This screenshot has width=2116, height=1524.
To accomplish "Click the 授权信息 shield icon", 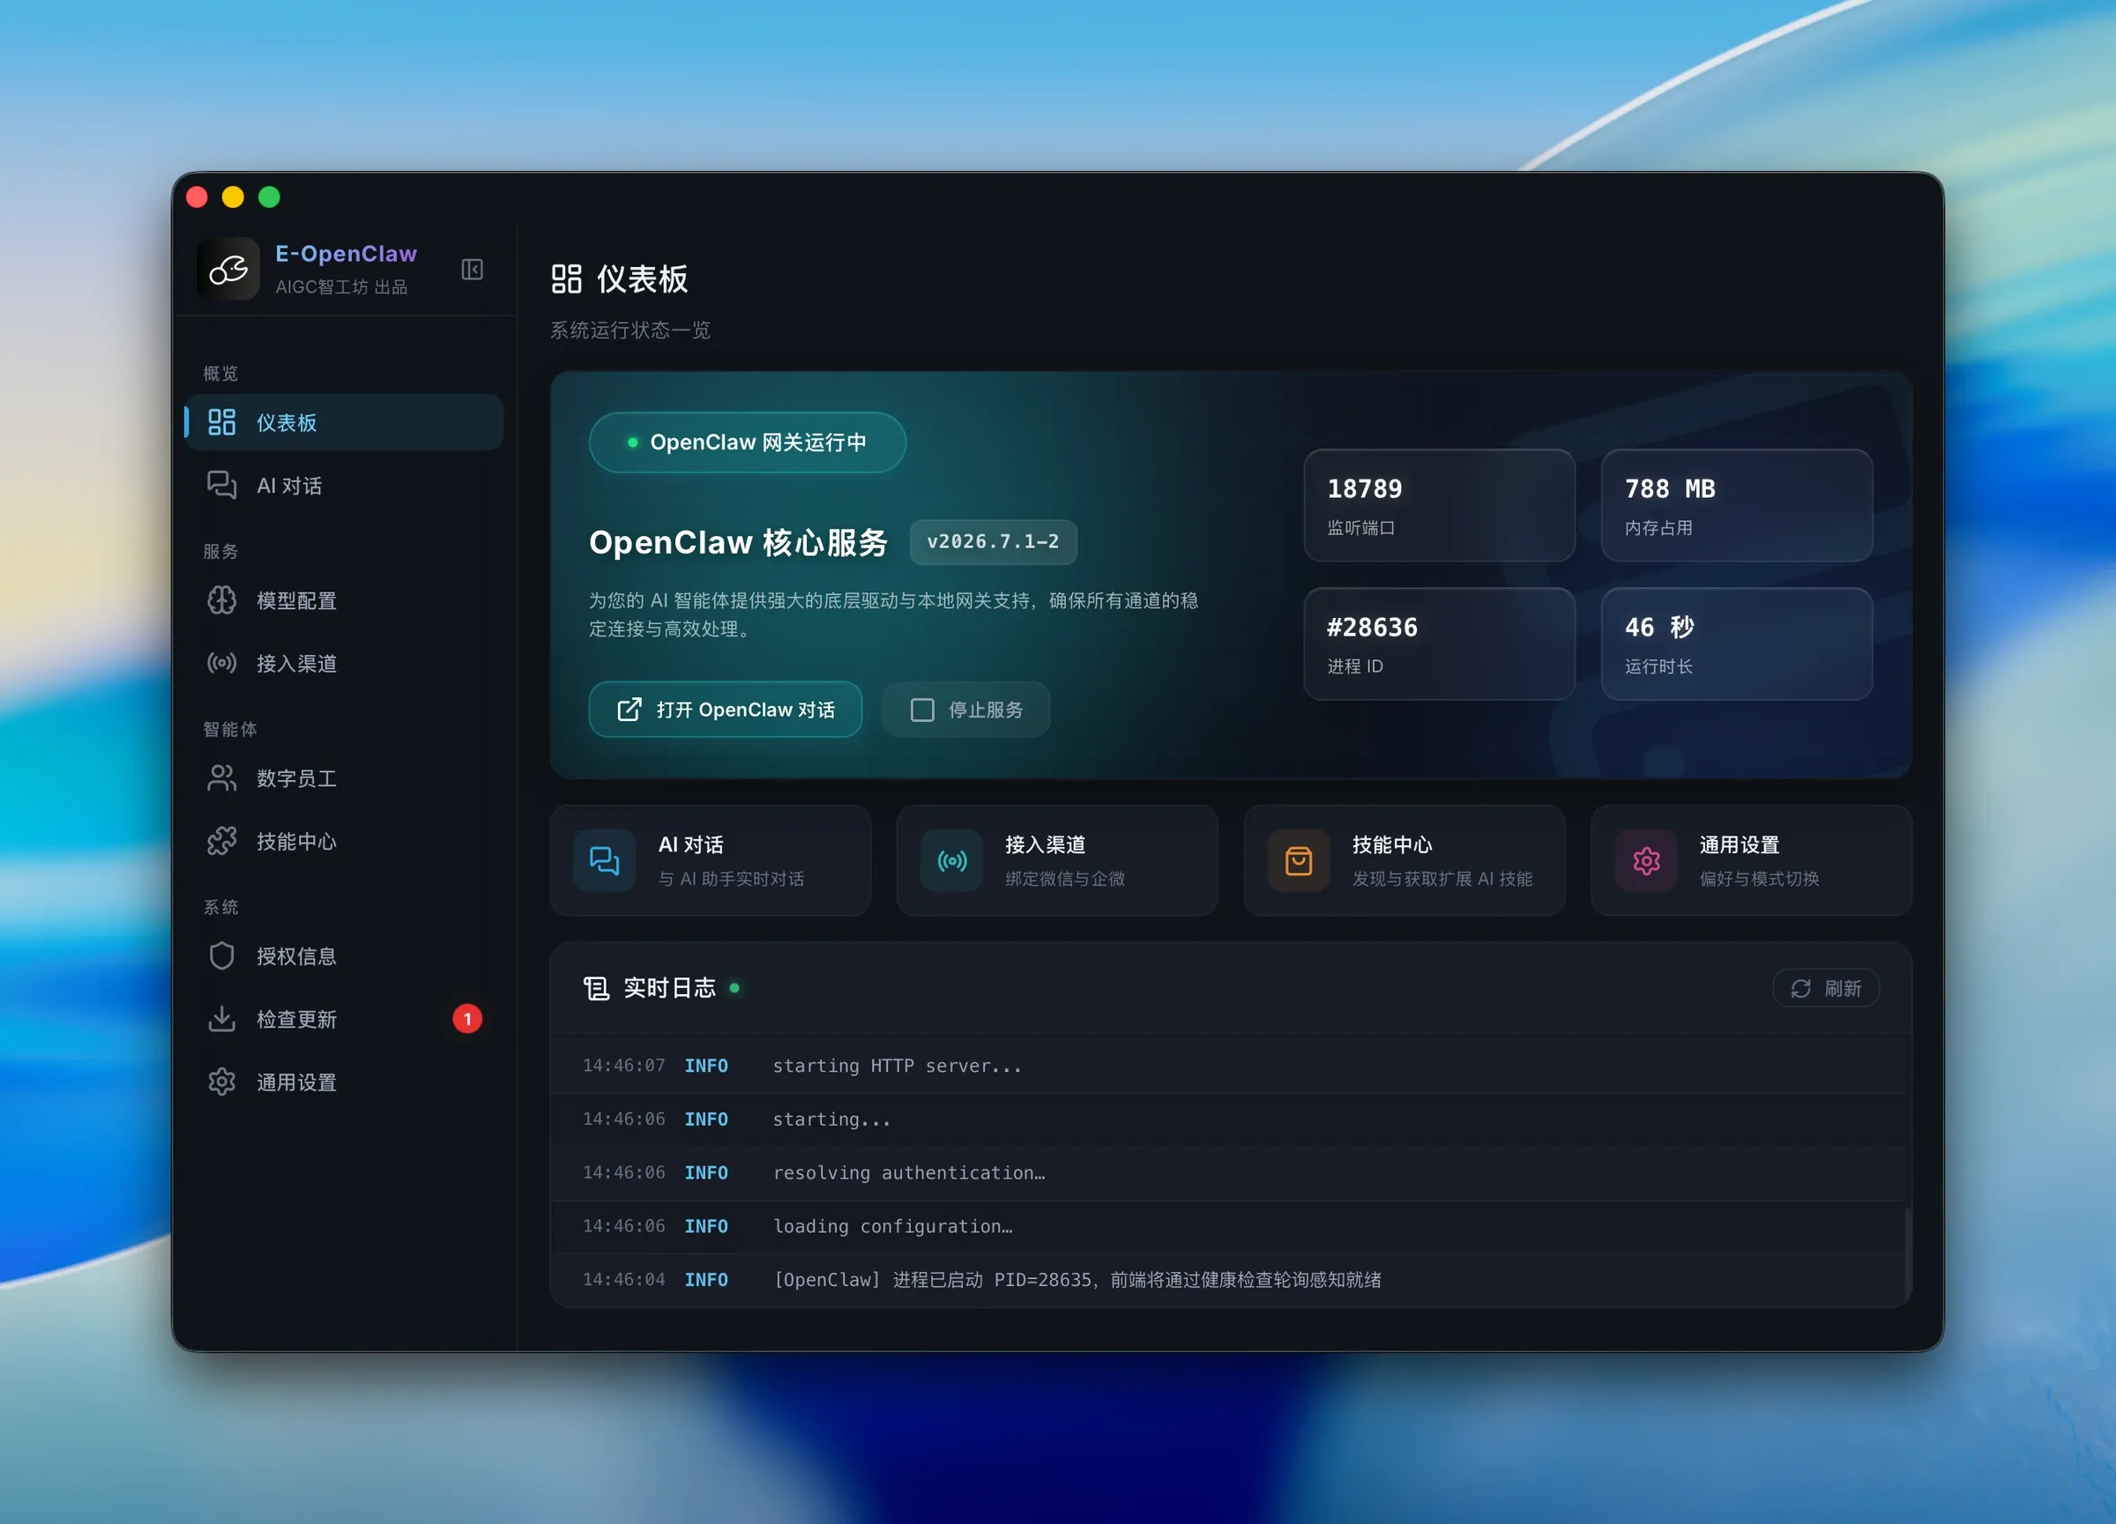I will coord(221,955).
